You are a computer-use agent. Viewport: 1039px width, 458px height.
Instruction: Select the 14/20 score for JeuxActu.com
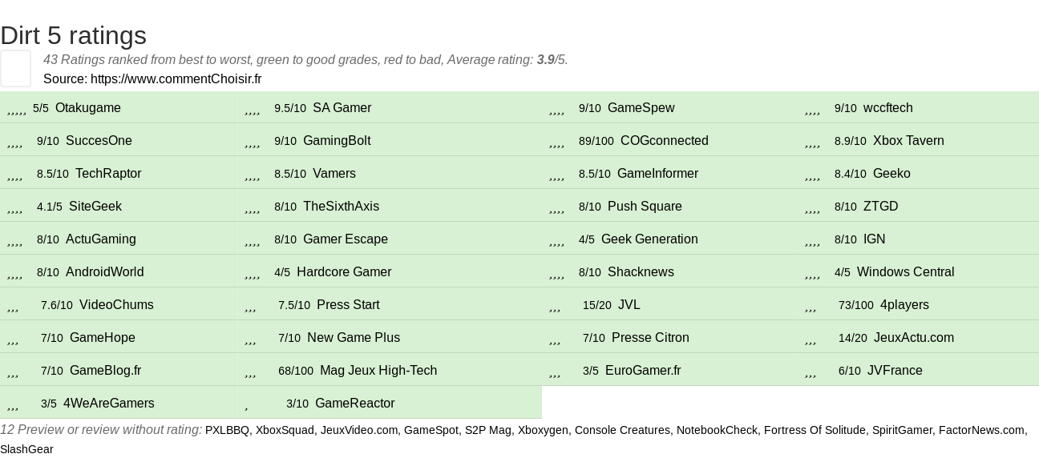(x=853, y=338)
